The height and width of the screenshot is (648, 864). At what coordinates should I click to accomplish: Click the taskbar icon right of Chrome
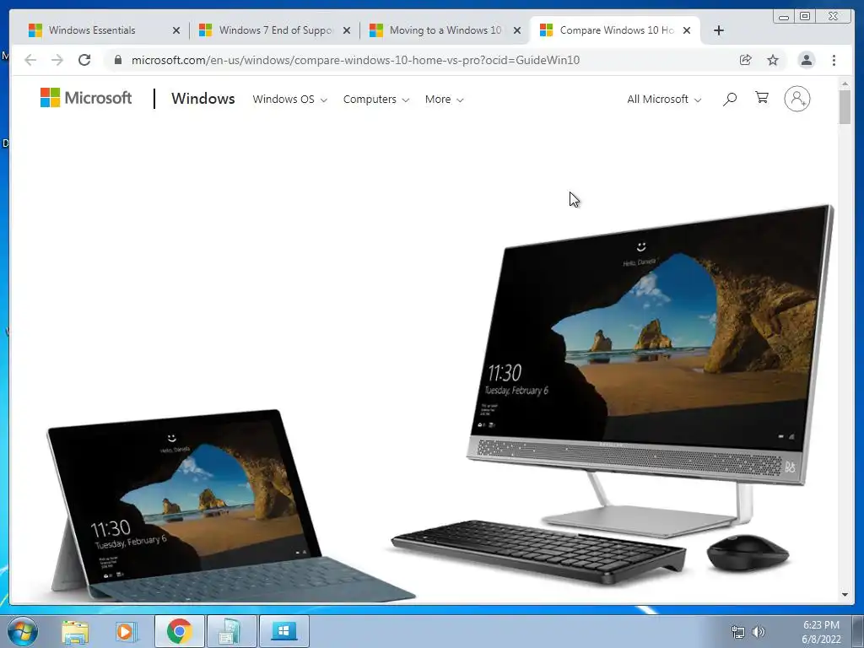coord(230,631)
